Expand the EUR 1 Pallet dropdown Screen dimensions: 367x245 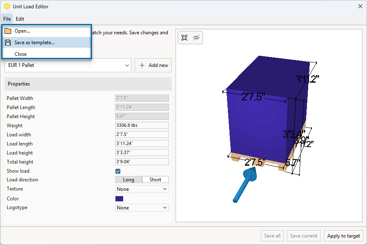pos(68,65)
